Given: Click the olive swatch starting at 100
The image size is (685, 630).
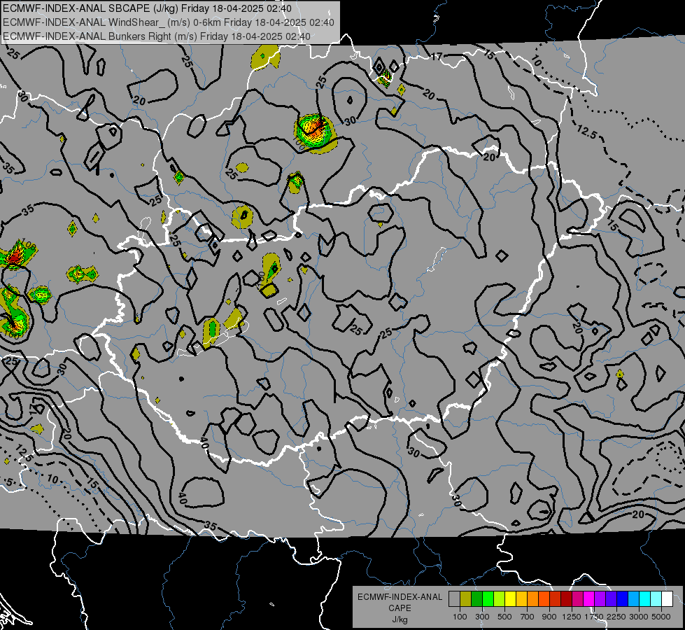Looking at the screenshot, I should click(466, 599).
